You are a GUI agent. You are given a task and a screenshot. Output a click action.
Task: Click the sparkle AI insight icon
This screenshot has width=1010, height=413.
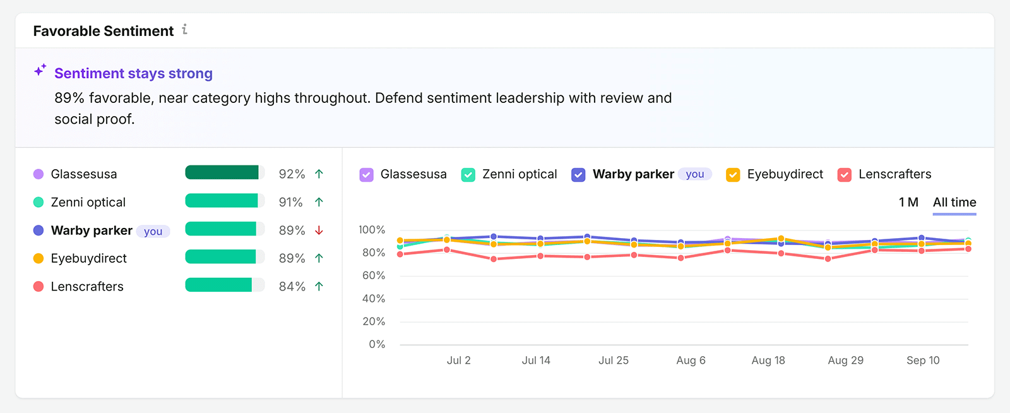coord(40,70)
